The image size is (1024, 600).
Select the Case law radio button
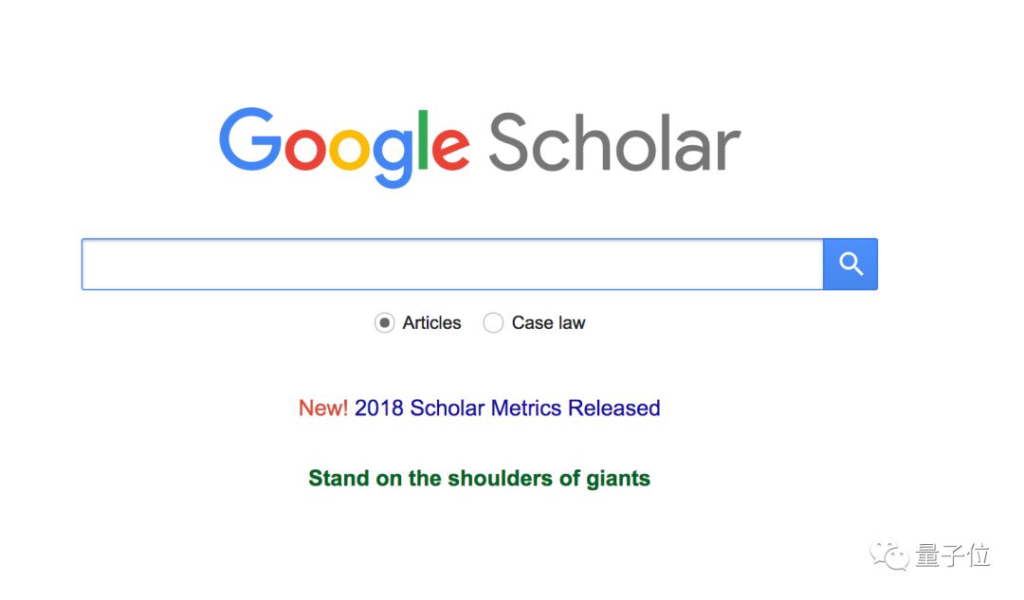click(x=493, y=323)
